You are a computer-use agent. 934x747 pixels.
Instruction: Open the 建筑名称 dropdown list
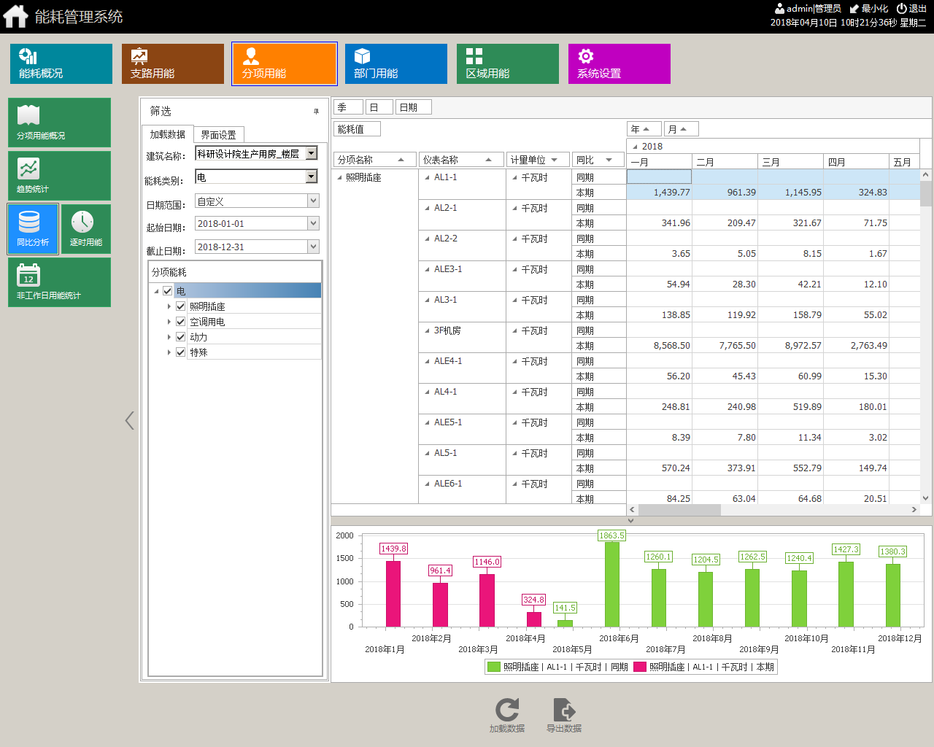[312, 153]
